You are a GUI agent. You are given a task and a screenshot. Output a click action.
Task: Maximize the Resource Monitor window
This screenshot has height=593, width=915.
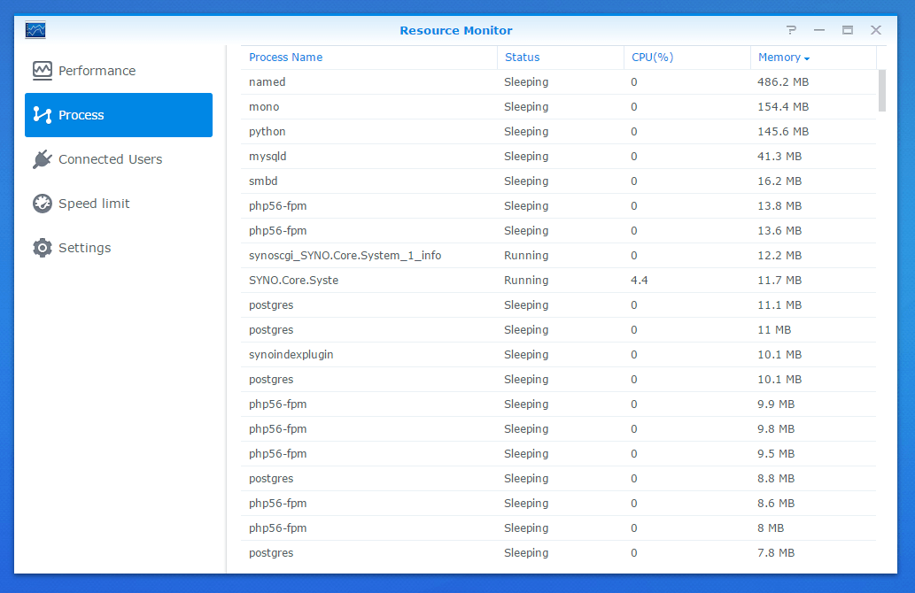848,30
